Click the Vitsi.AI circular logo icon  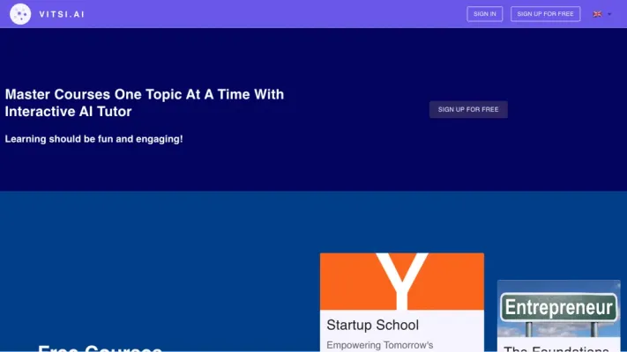coord(20,14)
